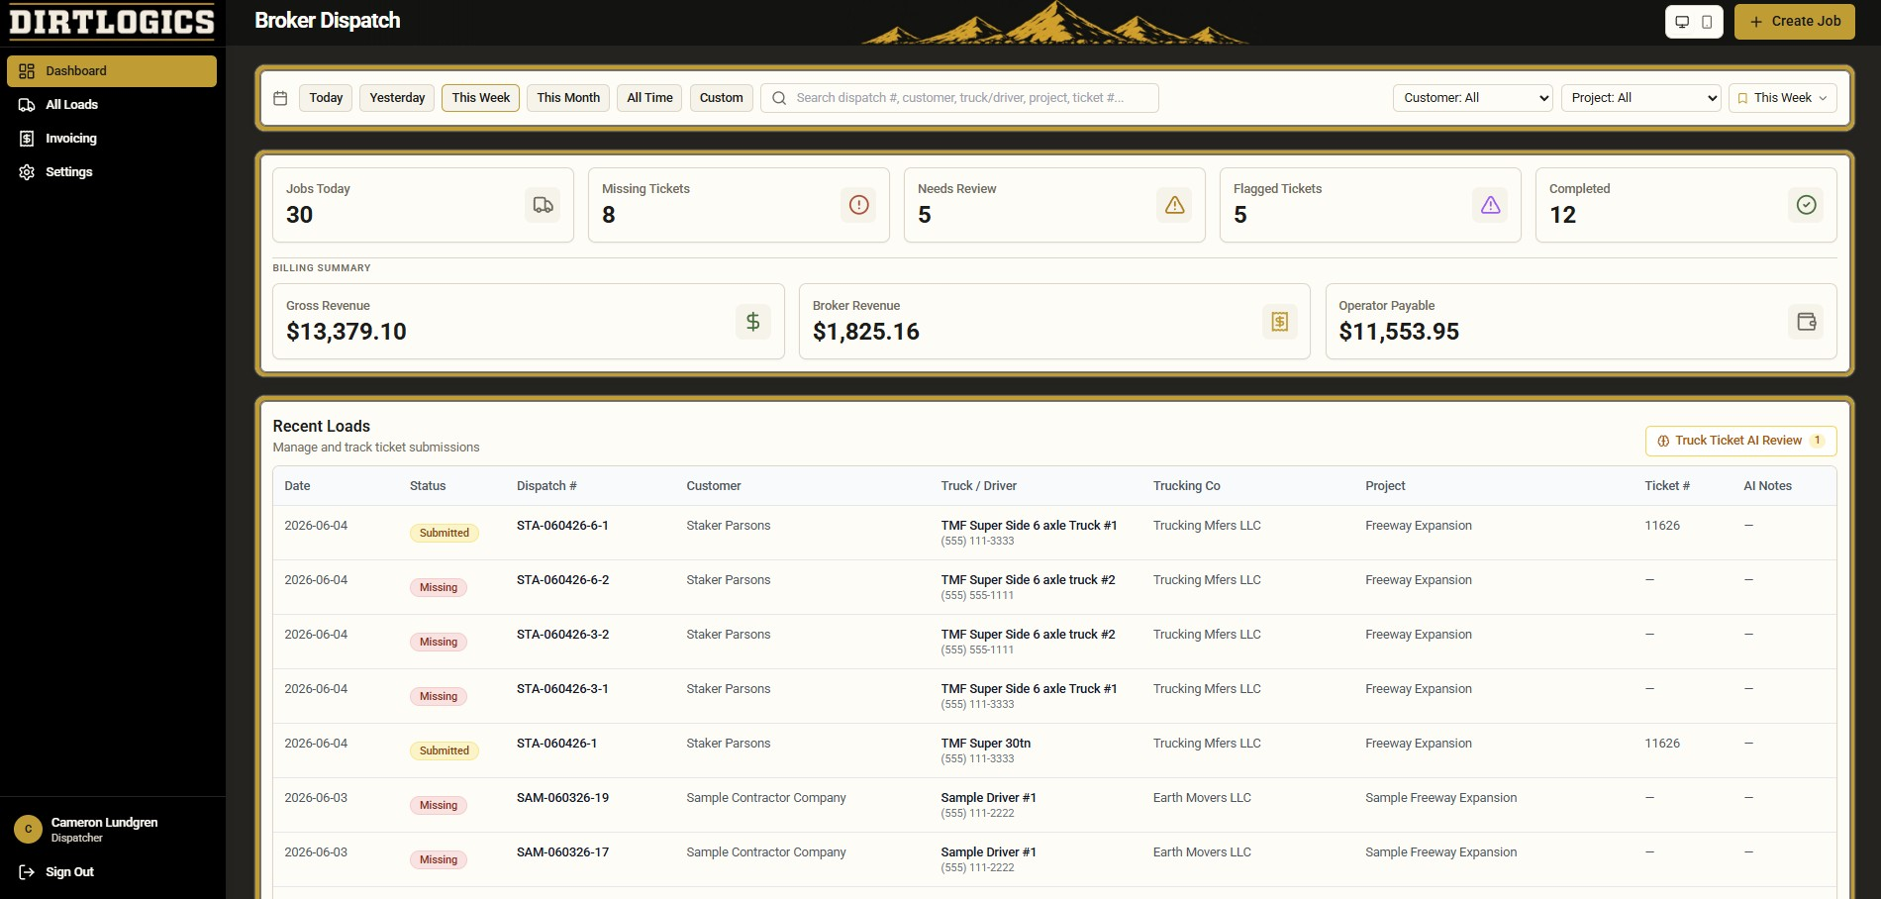The height and width of the screenshot is (899, 1881).
Task: Click the Operator Payable wallet icon
Action: pos(1806,322)
